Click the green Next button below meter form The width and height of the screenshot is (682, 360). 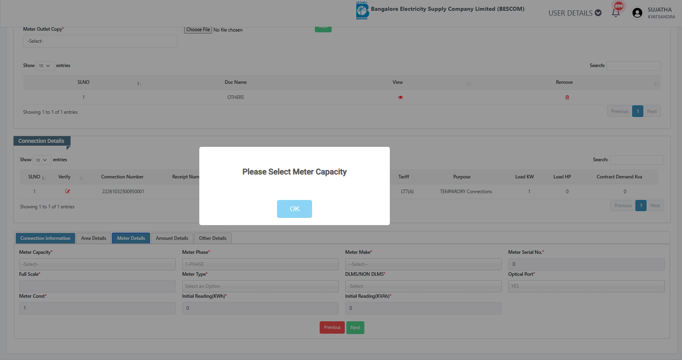coord(355,328)
